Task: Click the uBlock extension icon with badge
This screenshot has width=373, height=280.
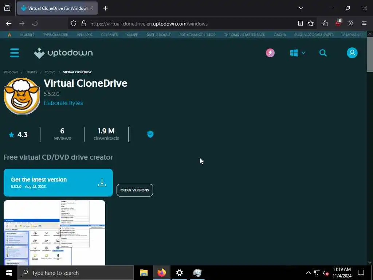Action: click(x=338, y=23)
